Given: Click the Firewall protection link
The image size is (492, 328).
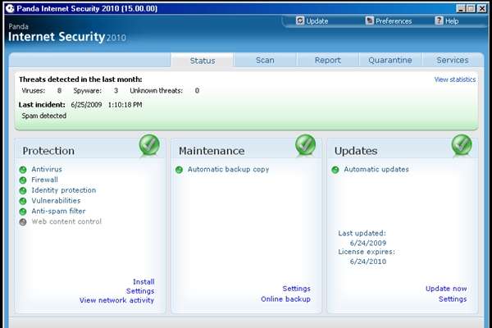Looking at the screenshot, I should pos(44,180).
